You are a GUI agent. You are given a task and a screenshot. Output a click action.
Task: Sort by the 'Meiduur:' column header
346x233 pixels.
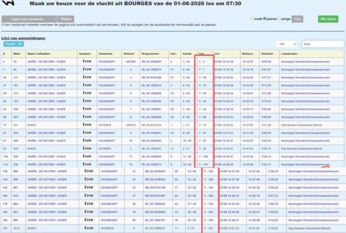(248, 54)
